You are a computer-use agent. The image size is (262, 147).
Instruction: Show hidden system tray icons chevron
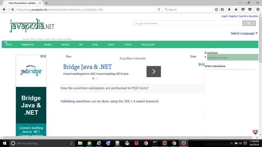click(x=231, y=143)
